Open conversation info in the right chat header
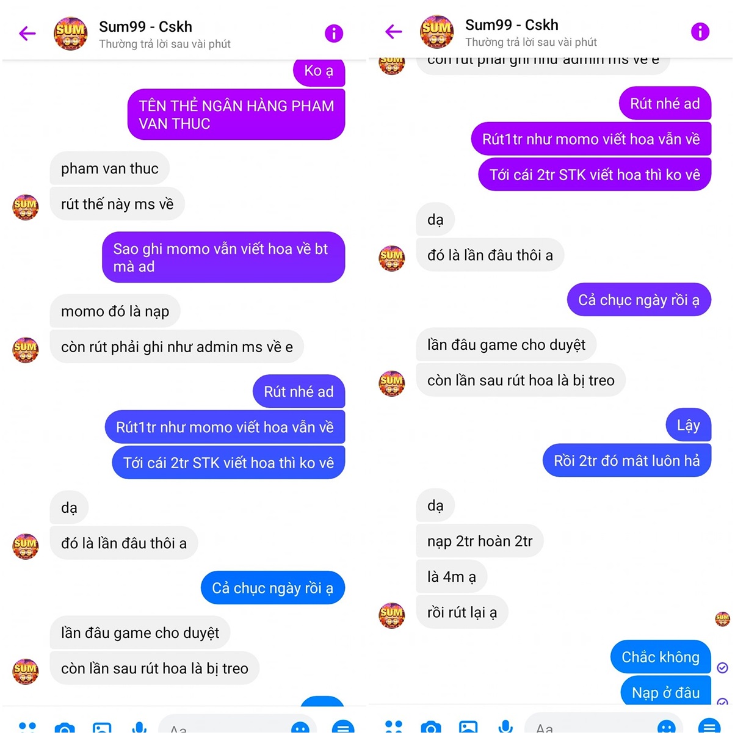The width and height of the screenshot is (735, 735). click(x=700, y=31)
